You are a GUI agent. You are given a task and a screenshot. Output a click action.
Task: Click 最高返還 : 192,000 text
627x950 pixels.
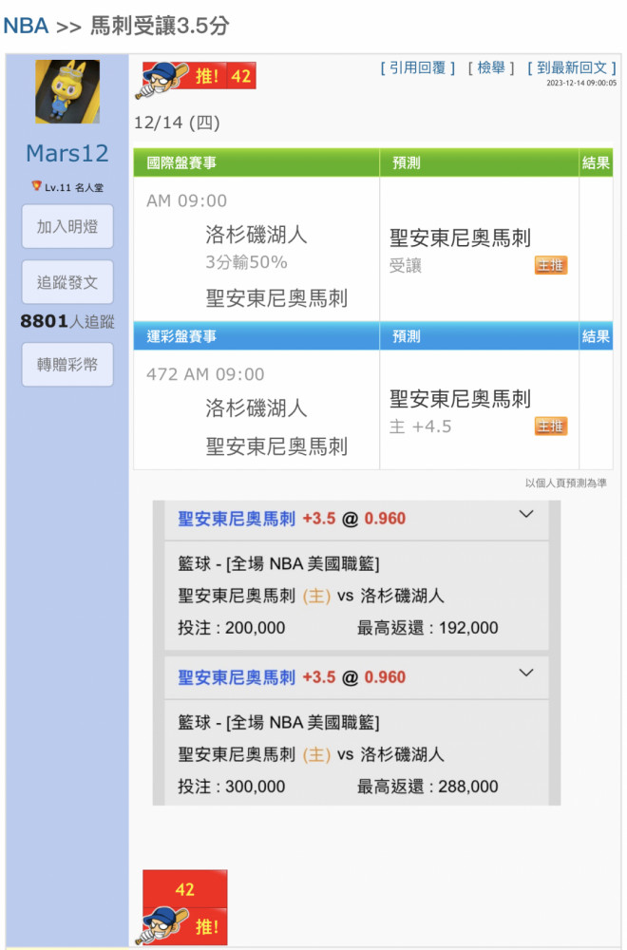[x=427, y=627]
